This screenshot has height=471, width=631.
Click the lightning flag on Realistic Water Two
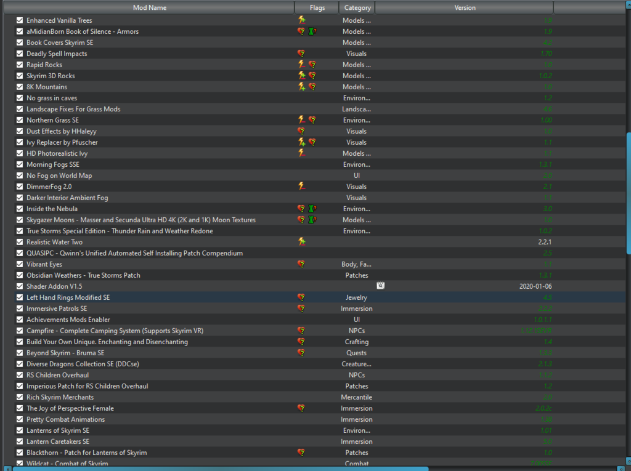[x=301, y=242]
